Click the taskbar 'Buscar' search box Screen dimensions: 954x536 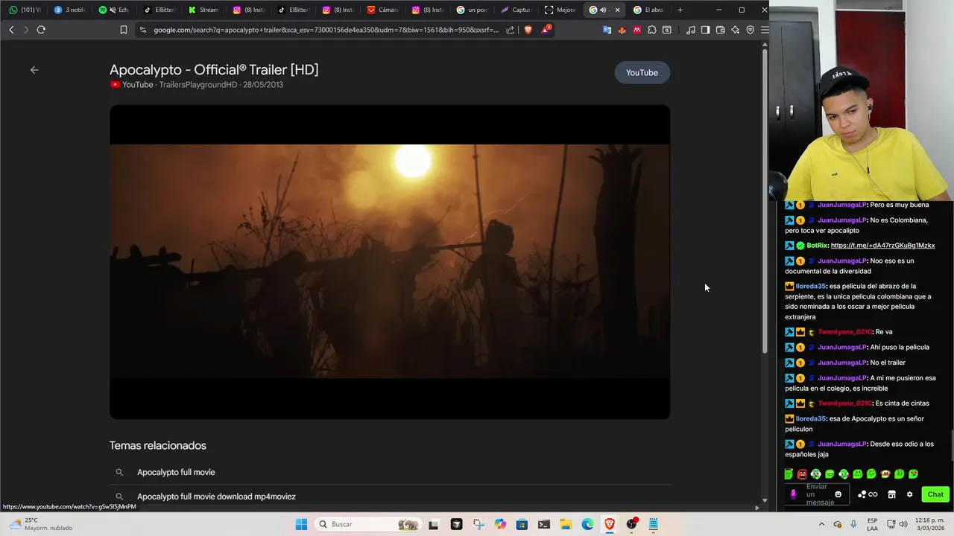coord(367,524)
